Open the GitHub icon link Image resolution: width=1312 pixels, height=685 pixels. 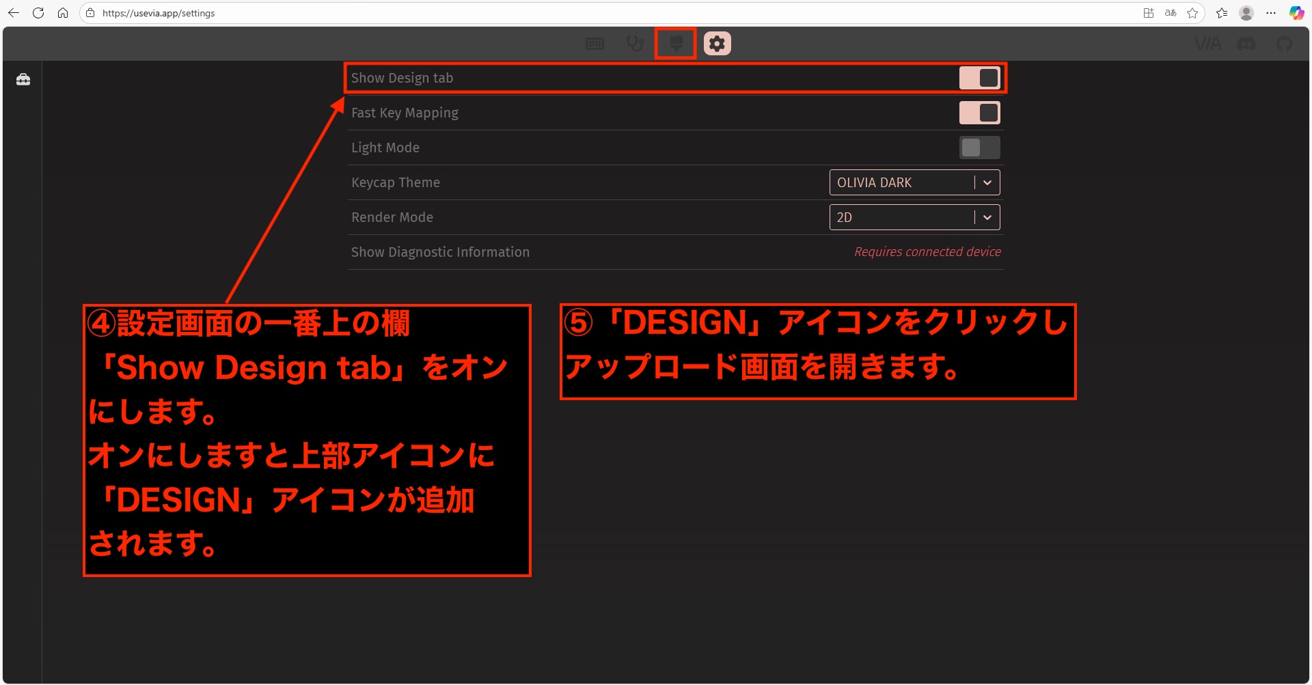click(x=1285, y=44)
